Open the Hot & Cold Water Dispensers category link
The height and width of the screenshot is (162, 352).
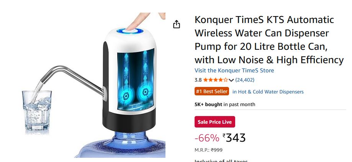point(268,92)
